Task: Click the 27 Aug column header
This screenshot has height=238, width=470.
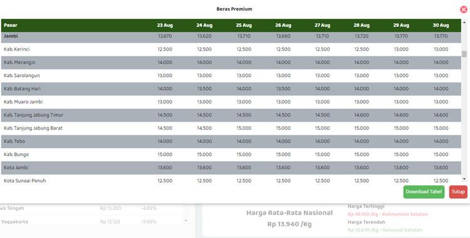Action: click(x=323, y=25)
